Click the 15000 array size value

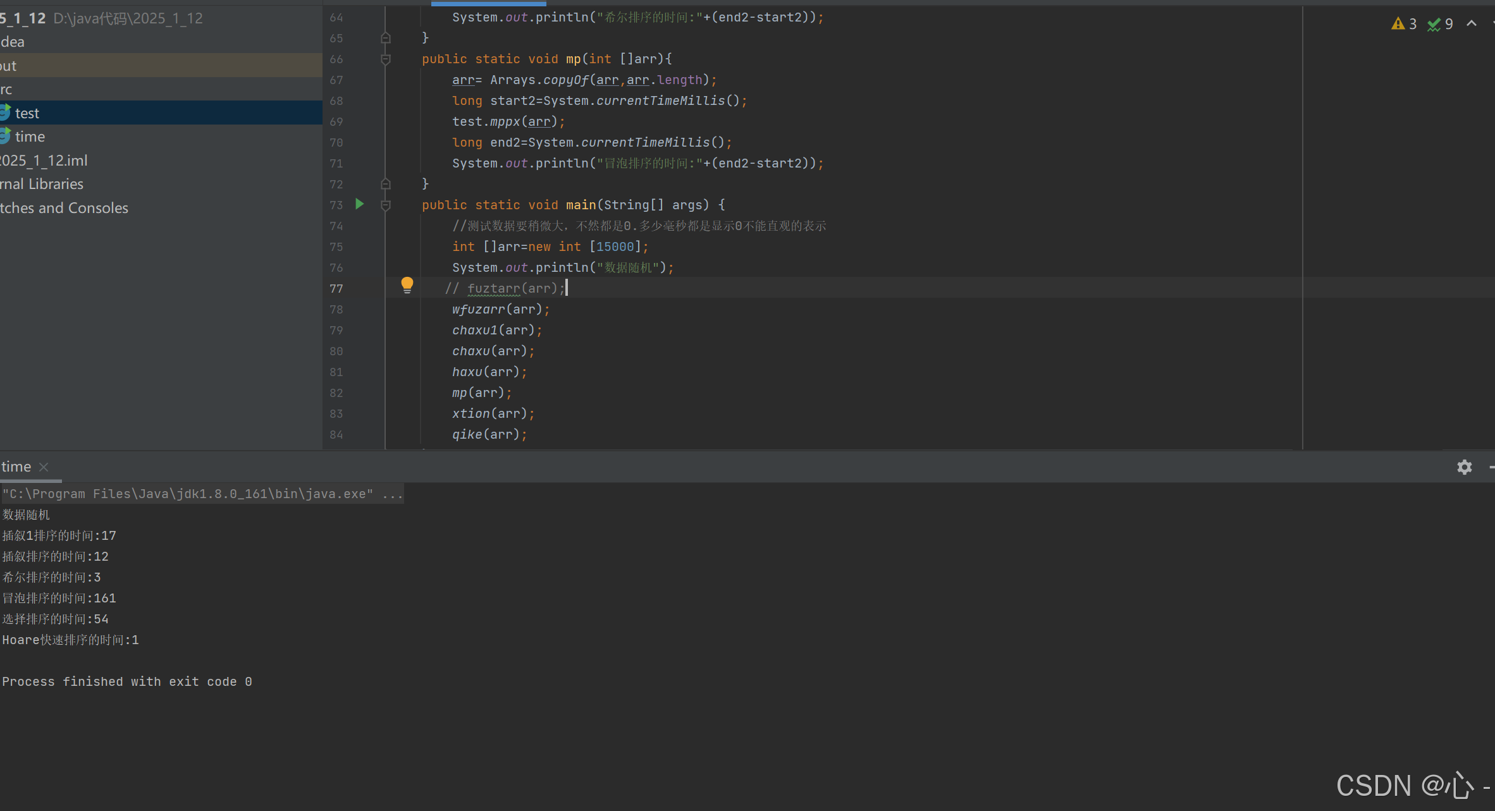click(x=615, y=247)
